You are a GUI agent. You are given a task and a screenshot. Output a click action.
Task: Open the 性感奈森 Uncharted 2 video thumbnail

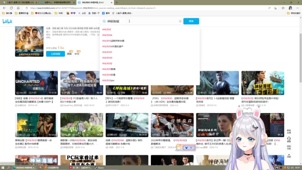coord(172,125)
